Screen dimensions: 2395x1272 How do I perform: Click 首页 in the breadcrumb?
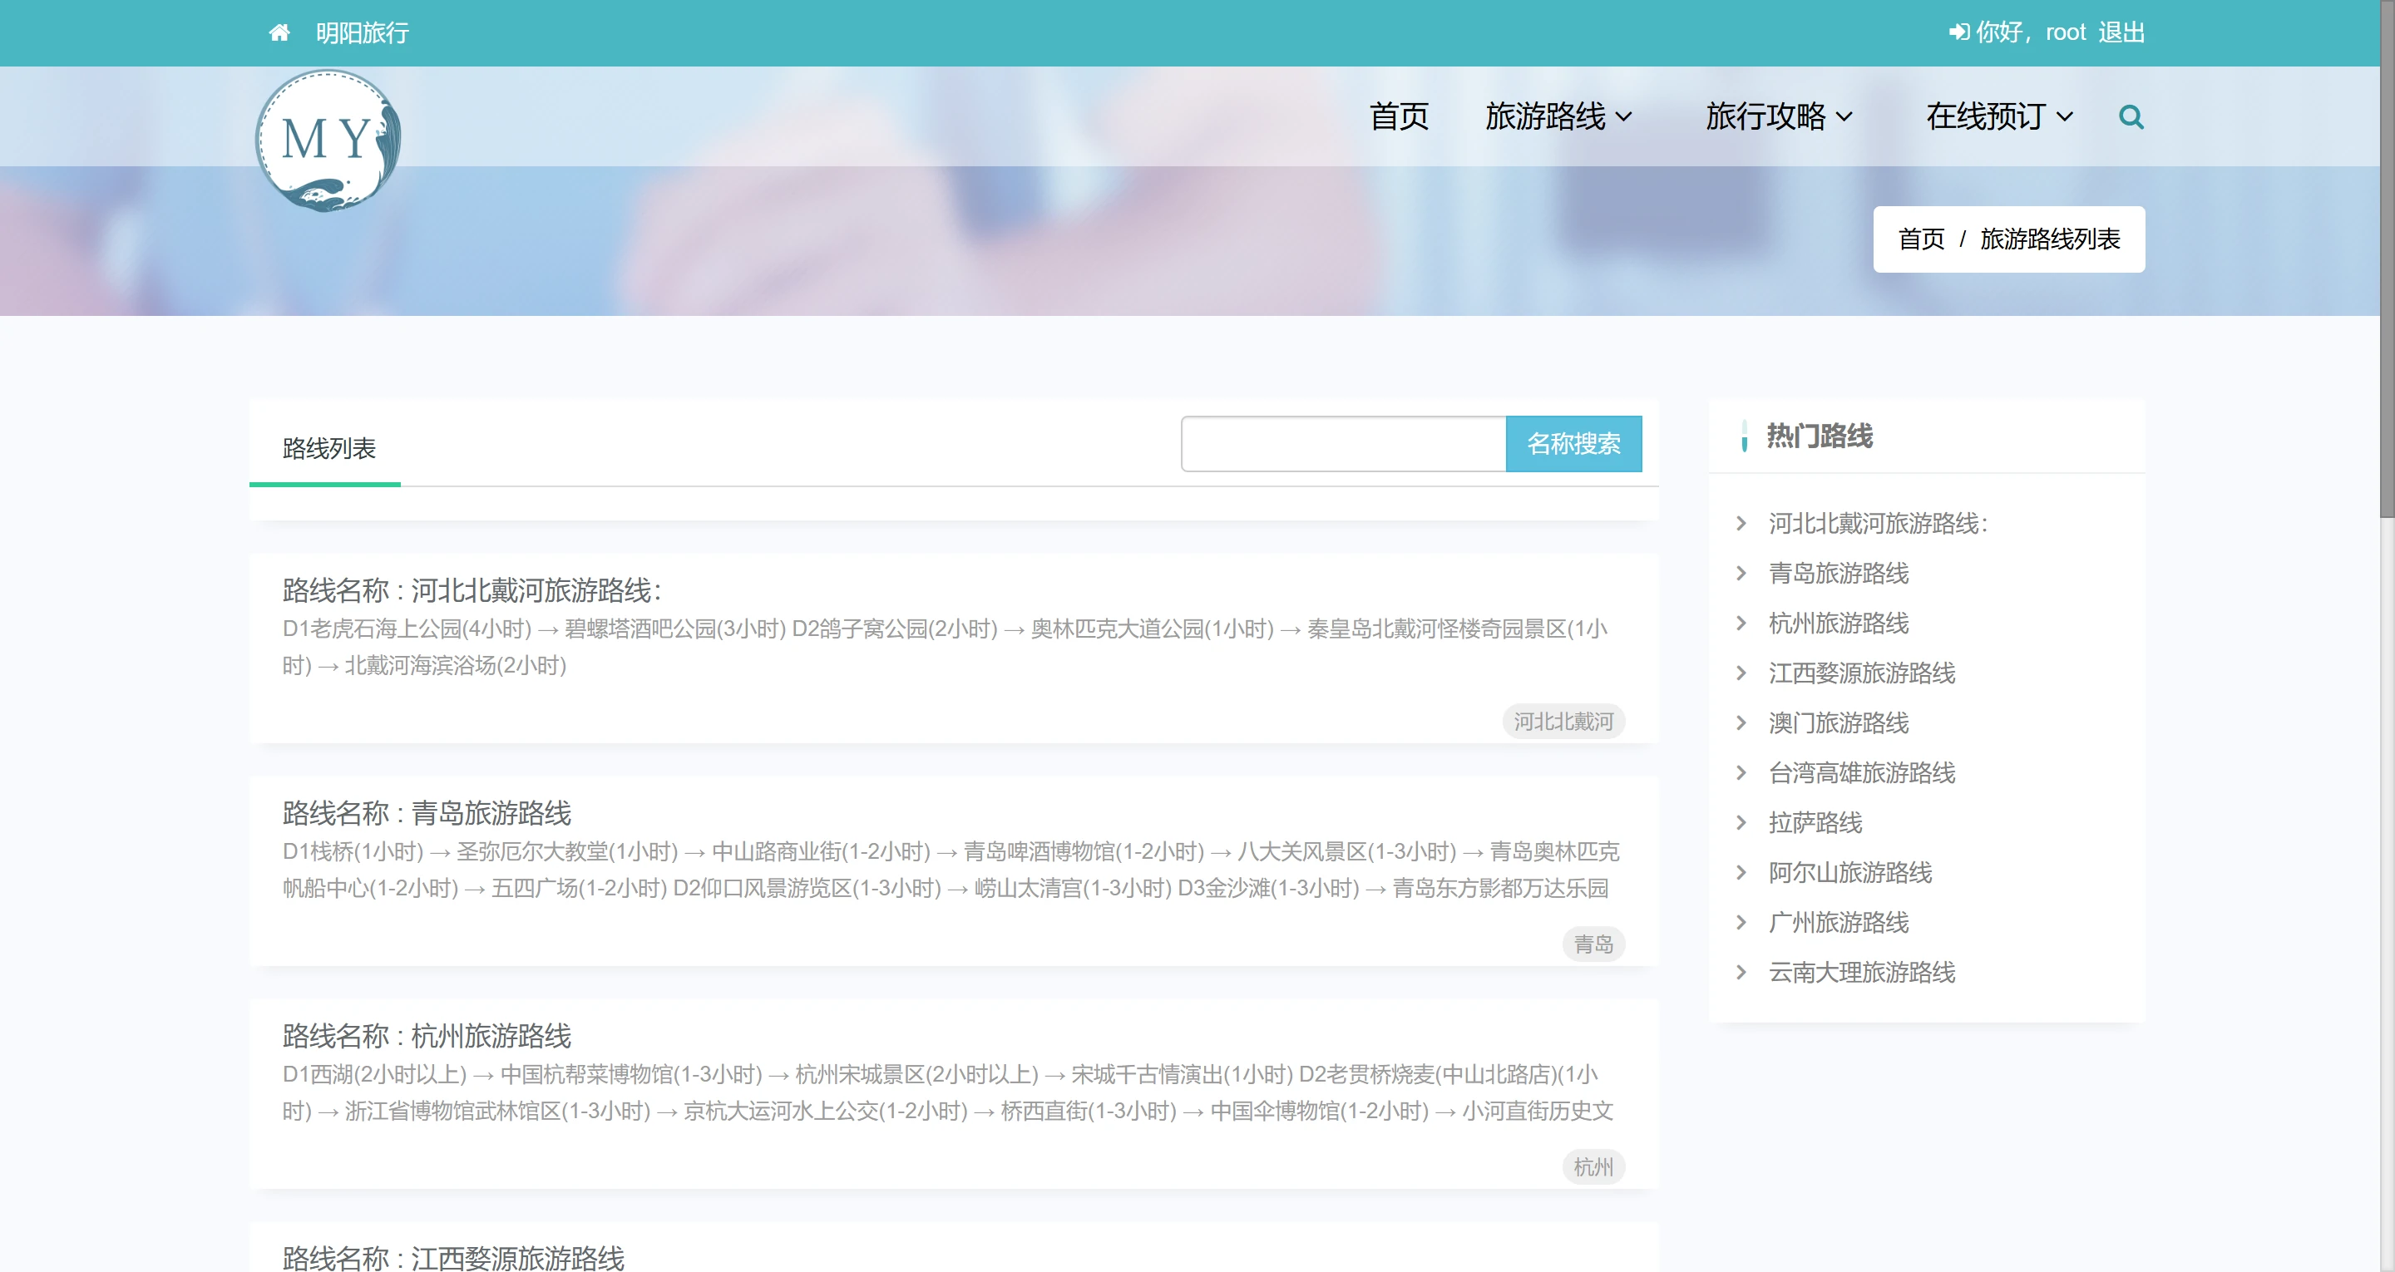pyautogui.click(x=1920, y=240)
